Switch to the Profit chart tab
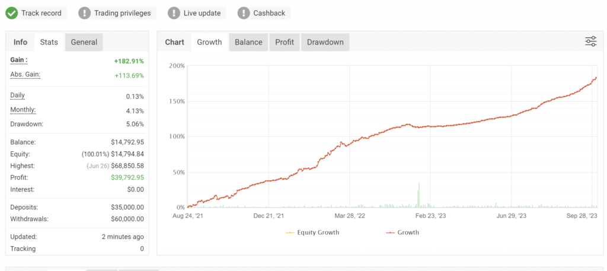 tap(285, 42)
